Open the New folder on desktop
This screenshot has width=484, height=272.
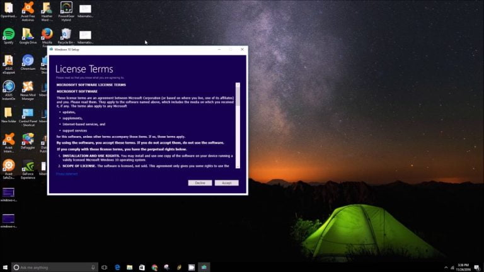(9, 114)
